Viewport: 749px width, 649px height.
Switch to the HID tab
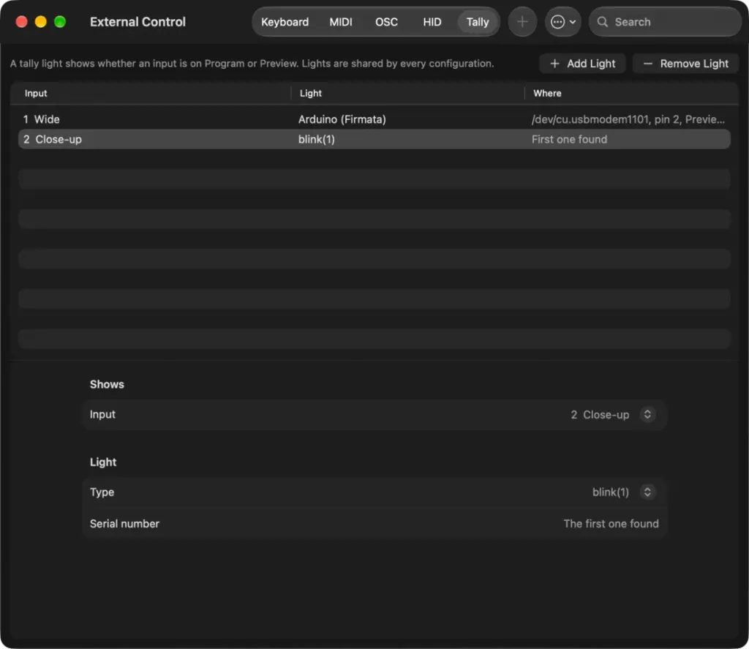click(x=432, y=22)
